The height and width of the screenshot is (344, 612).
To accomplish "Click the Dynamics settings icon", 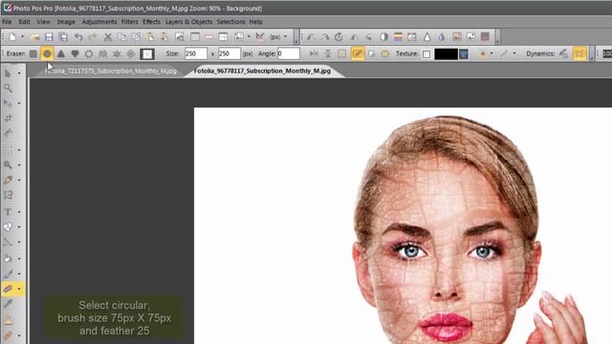I will [563, 54].
